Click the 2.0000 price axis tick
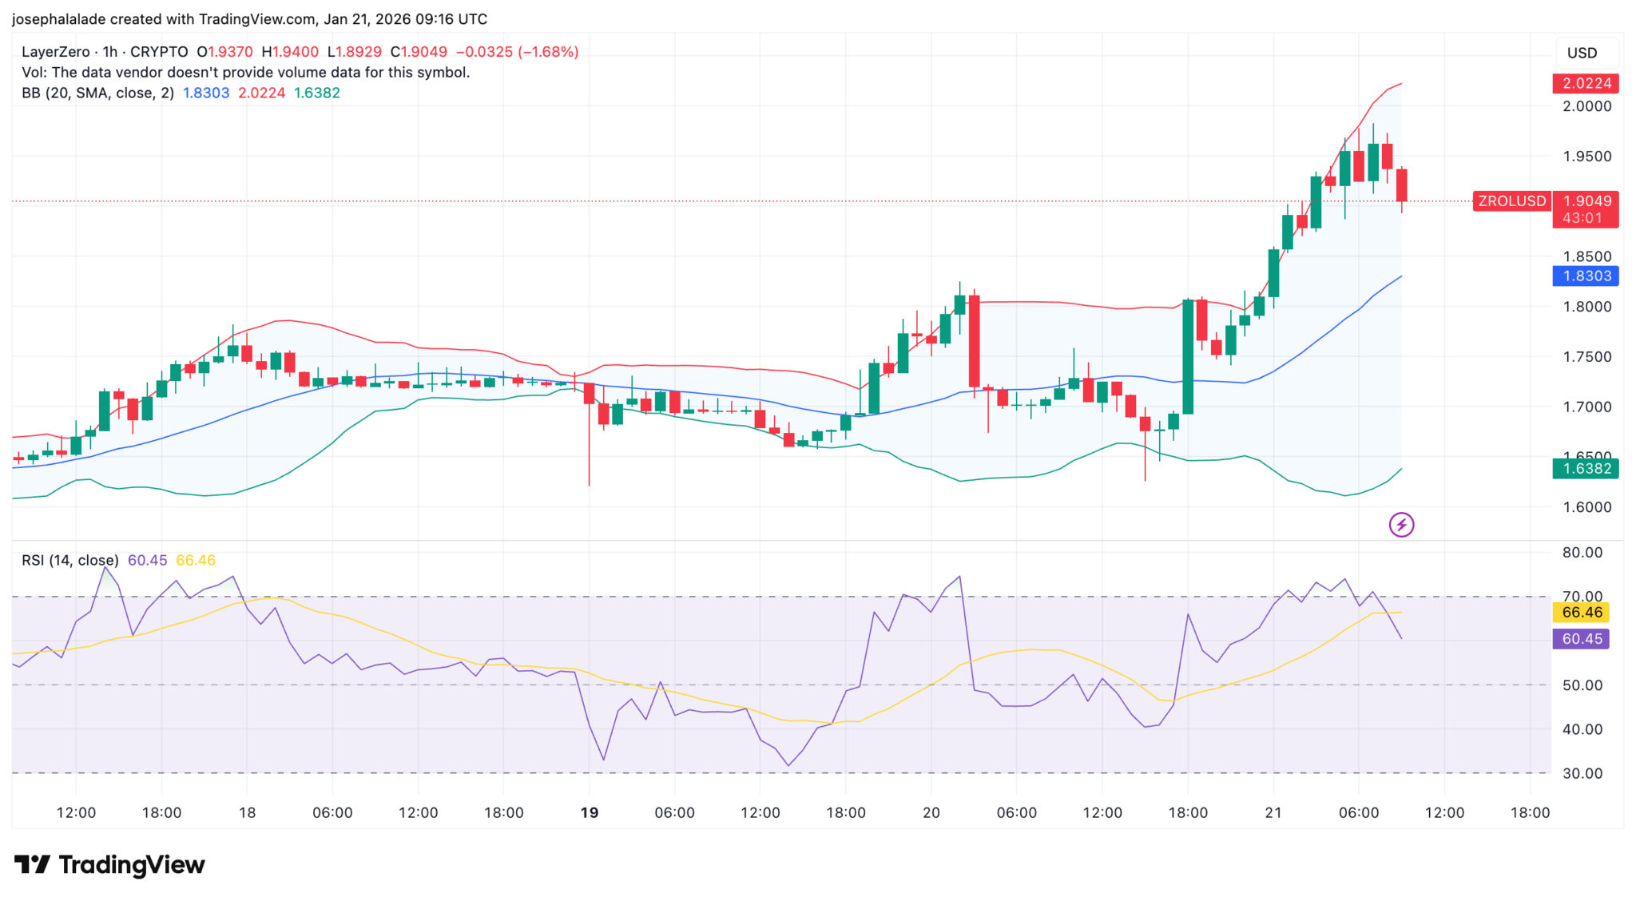This screenshot has width=1636, height=901. coord(1586,106)
